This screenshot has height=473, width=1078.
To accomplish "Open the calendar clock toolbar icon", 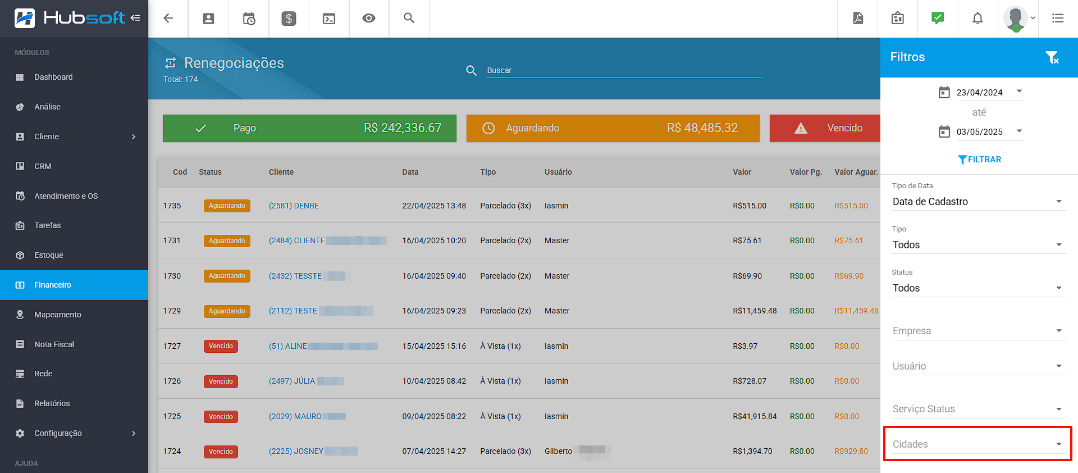I will 249,19.
